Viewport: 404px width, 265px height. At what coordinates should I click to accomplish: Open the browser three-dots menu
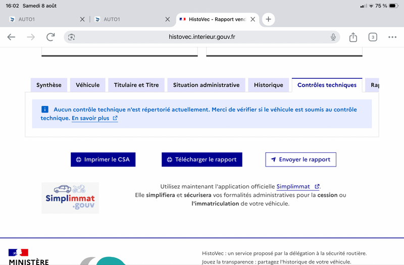[392, 37]
